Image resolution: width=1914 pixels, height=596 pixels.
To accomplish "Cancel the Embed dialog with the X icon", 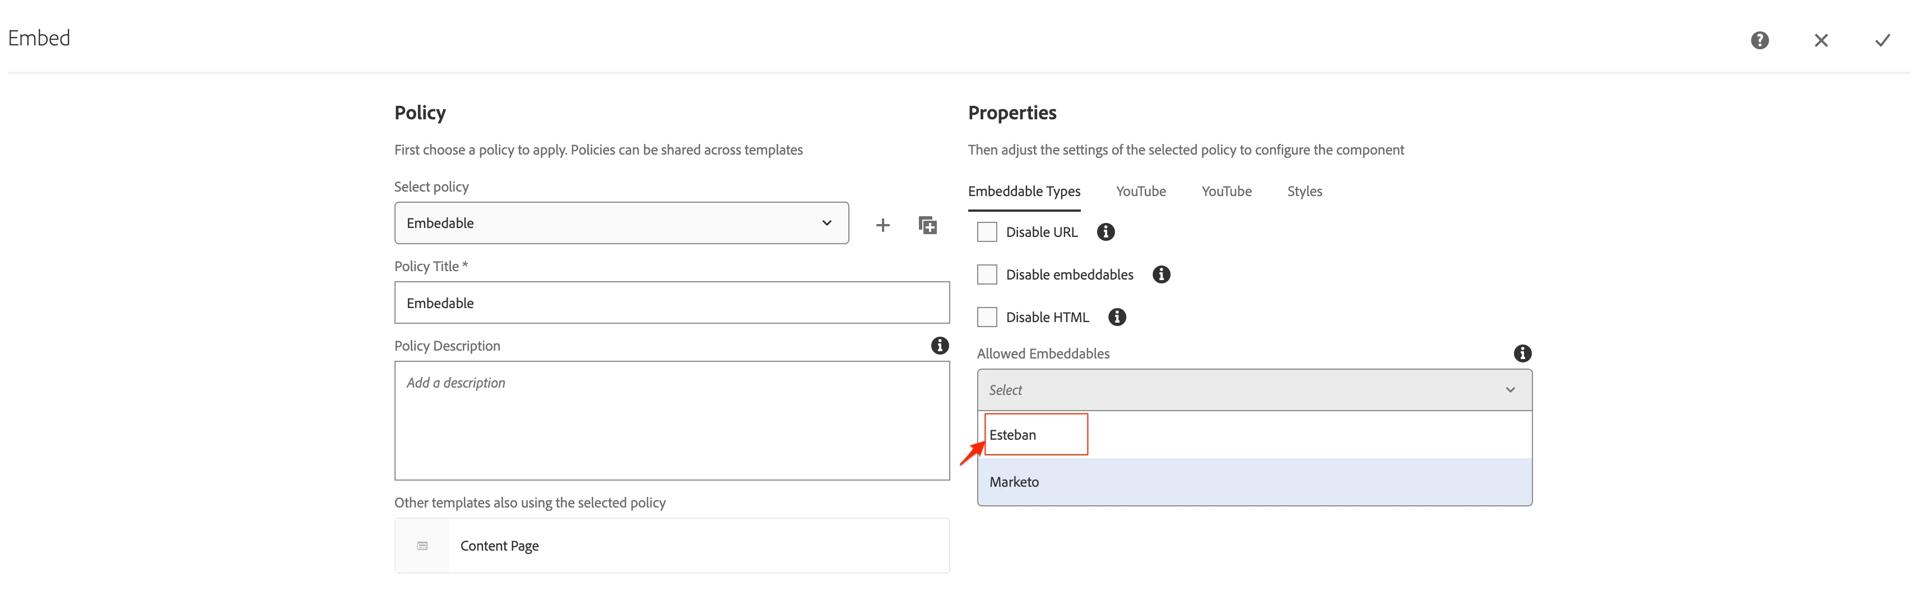I will pos(1820,40).
